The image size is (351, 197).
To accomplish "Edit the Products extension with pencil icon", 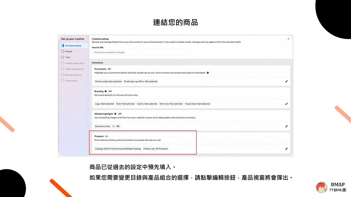I will 286,148.
